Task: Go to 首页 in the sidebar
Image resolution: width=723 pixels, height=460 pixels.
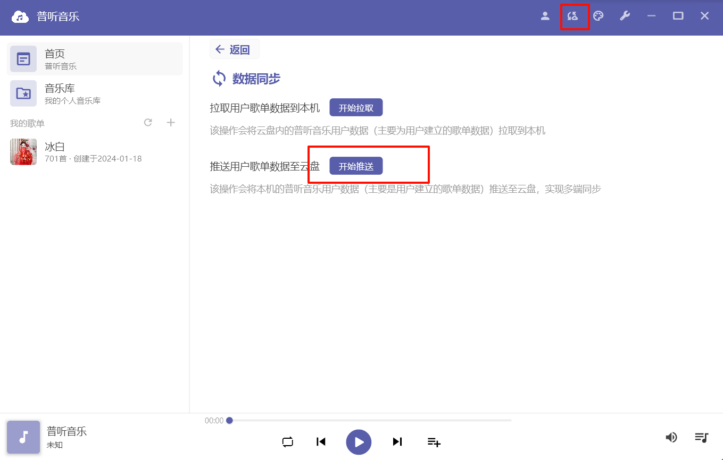Action: (x=94, y=59)
